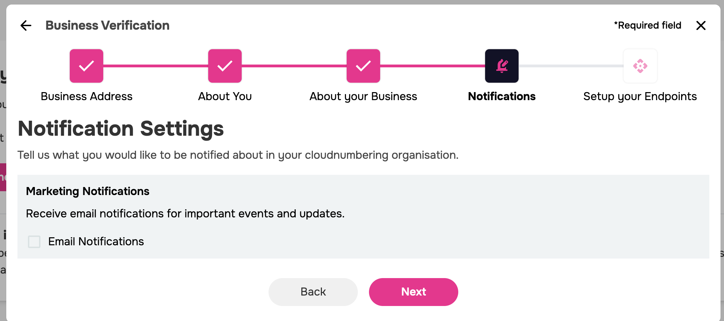Go to the Business Address step label

tap(86, 96)
